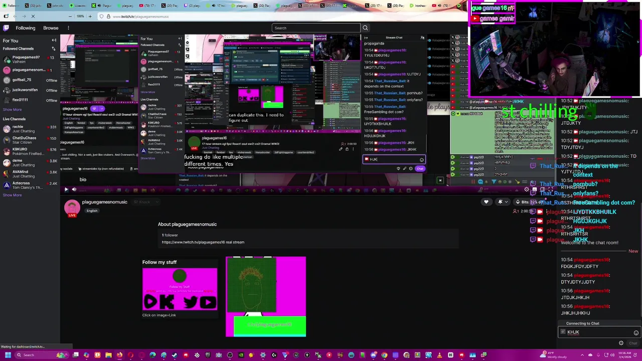Show site security lock info
The image size is (642, 361).
click(108, 17)
